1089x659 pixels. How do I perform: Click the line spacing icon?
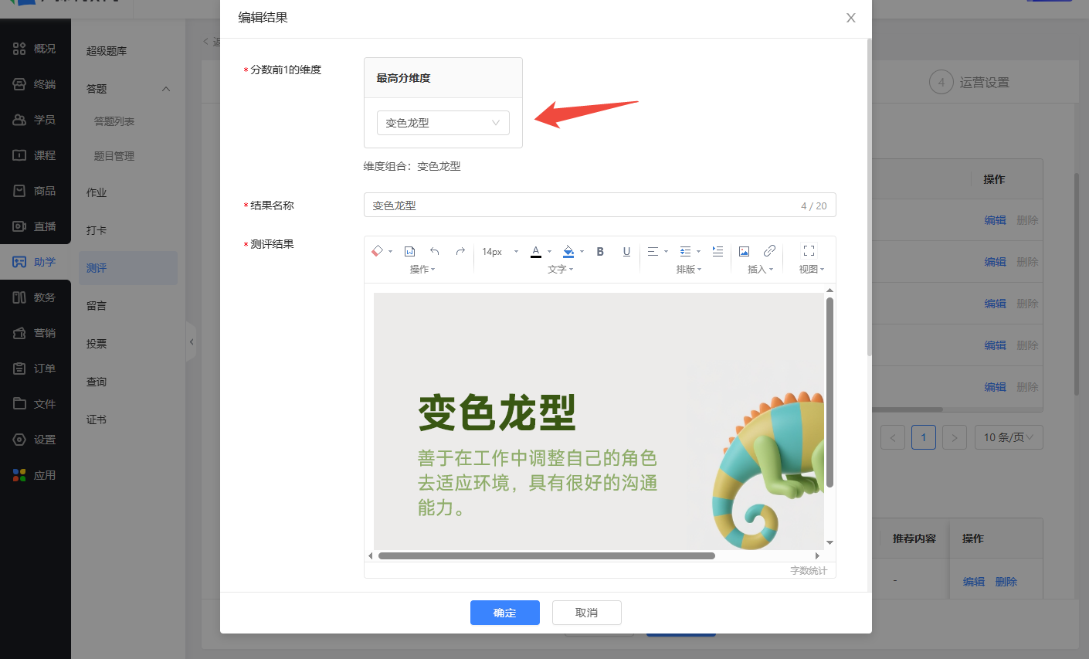[685, 251]
